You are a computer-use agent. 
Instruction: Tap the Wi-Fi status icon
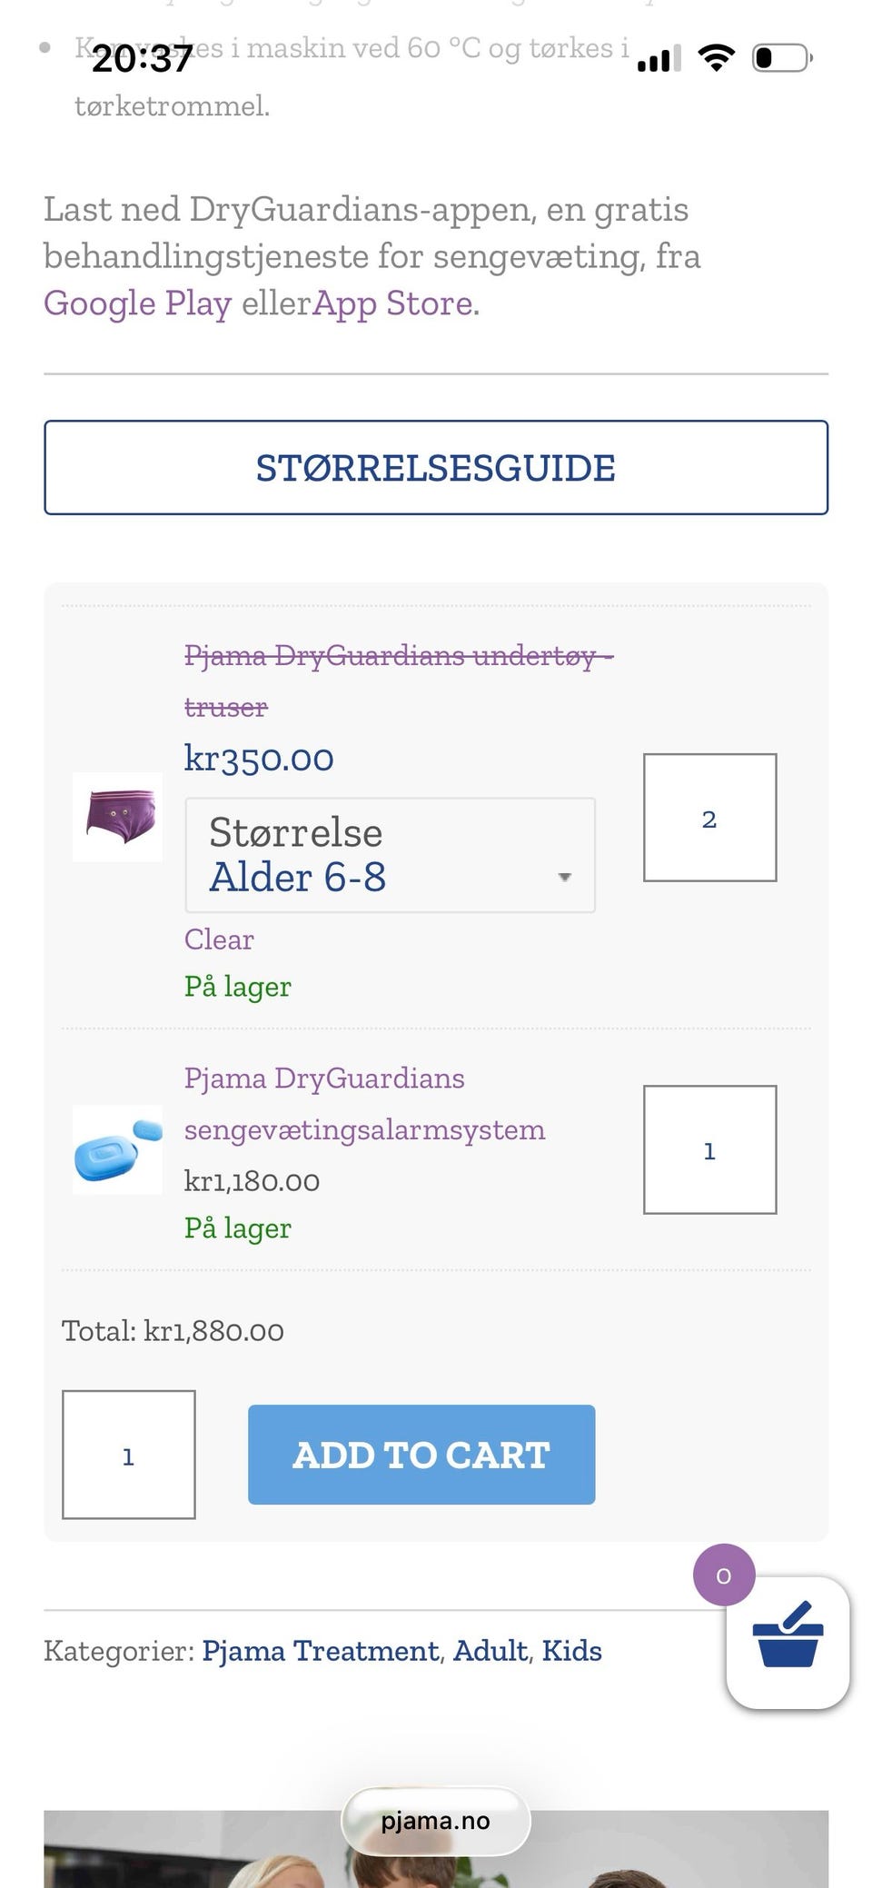click(716, 59)
